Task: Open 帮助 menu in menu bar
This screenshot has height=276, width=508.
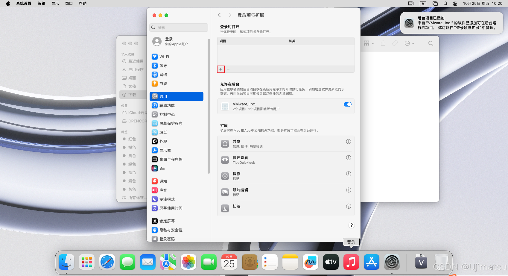Action: tap(83, 4)
